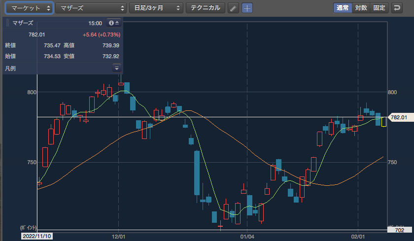The image size is (414, 241).
Task: Open the 日足/3ヶ月 period dropdown
Action: (x=156, y=8)
